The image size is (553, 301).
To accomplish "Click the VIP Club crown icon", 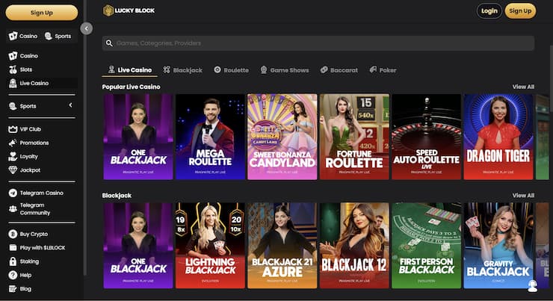I will [x=13, y=129].
